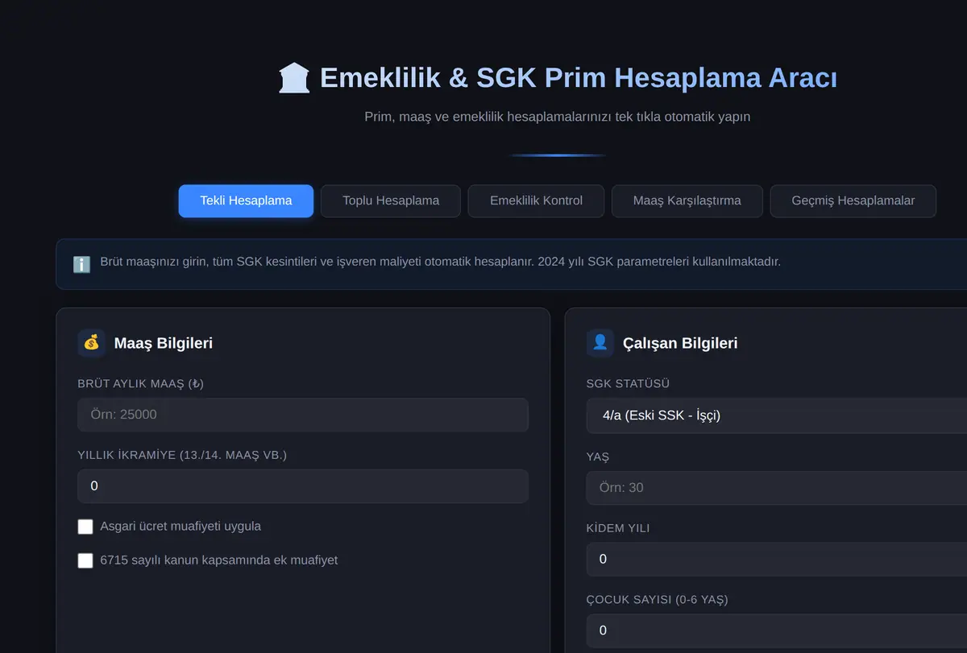Tick 6715 sayılı kanun ek muafiyet checkbox
Image resolution: width=967 pixels, height=653 pixels.
[x=85, y=560]
